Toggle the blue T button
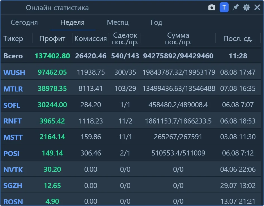264x206 pixels. pyautogui.click(x=224, y=7)
